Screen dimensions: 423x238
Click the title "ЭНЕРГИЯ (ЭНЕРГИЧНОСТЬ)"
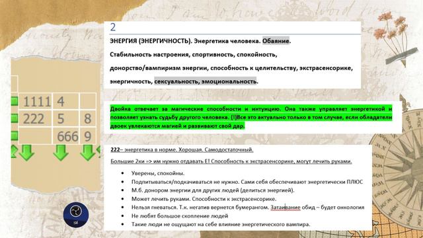pos(151,41)
